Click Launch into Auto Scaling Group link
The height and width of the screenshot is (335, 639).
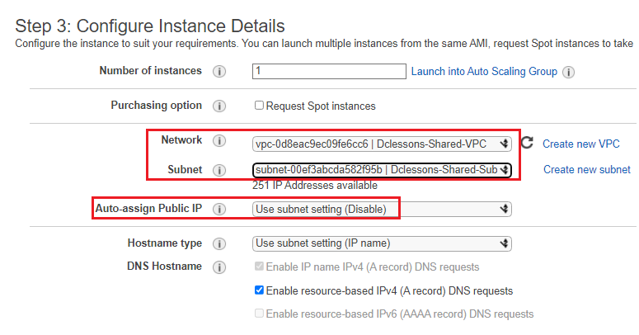[x=484, y=72]
